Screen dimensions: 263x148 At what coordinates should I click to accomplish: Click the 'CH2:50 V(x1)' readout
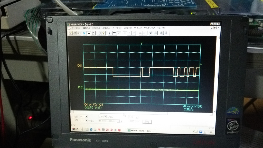(93, 108)
